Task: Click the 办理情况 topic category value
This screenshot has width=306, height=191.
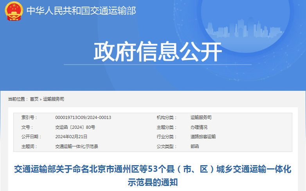Action: point(199,127)
